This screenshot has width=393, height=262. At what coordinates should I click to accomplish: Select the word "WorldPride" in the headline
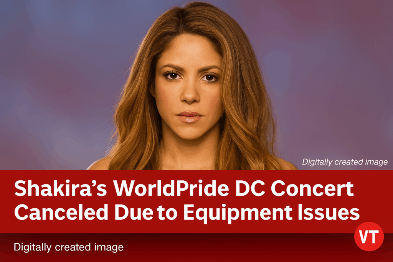coord(171,189)
